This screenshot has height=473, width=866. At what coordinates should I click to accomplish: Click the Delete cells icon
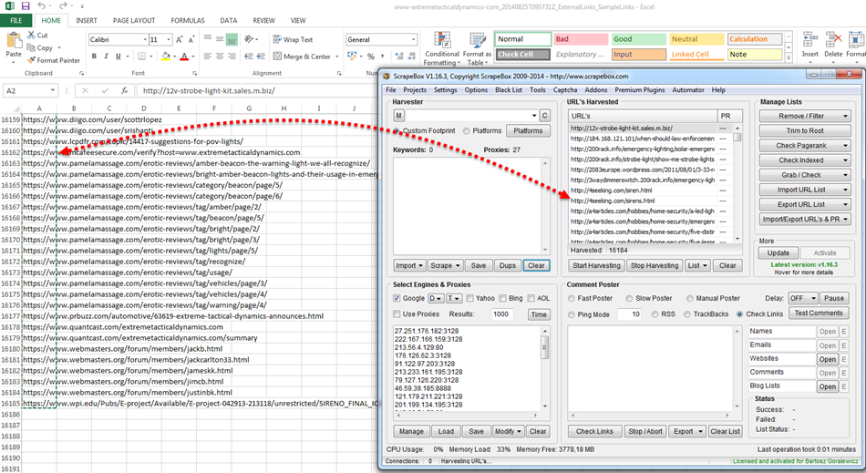833,40
